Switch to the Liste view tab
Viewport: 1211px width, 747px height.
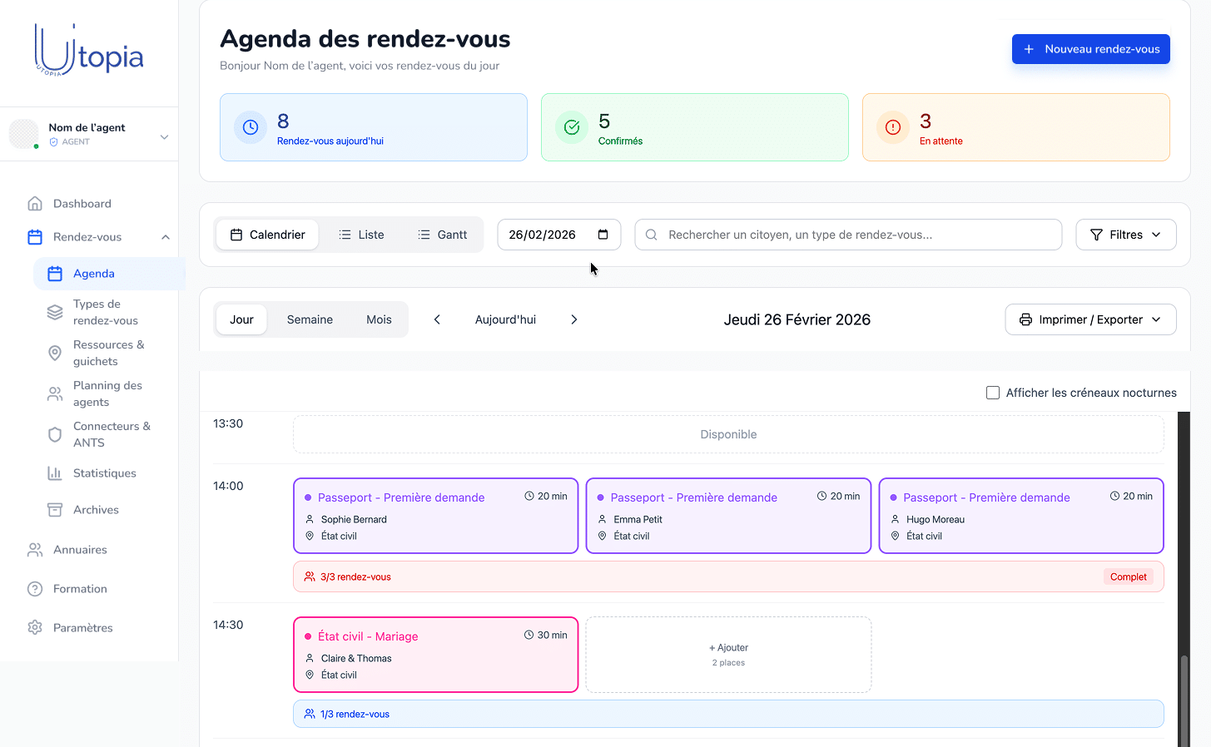pos(361,235)
